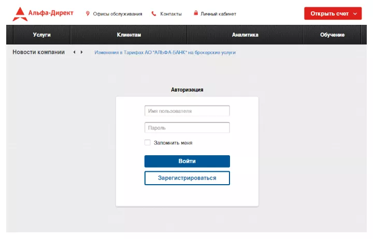Screen dimensions: 373x239
Task: Select the Аналитика menu item
Action: click(245, 35)
